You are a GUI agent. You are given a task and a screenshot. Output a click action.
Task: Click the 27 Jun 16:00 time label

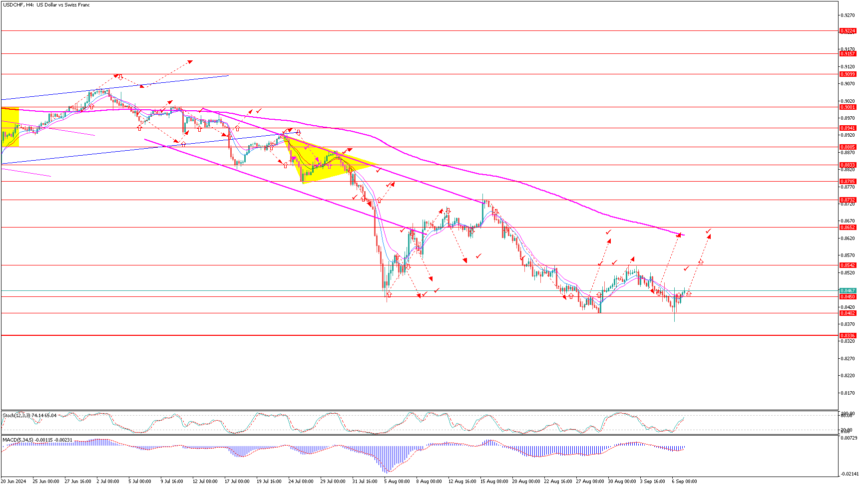pos(78,482)
